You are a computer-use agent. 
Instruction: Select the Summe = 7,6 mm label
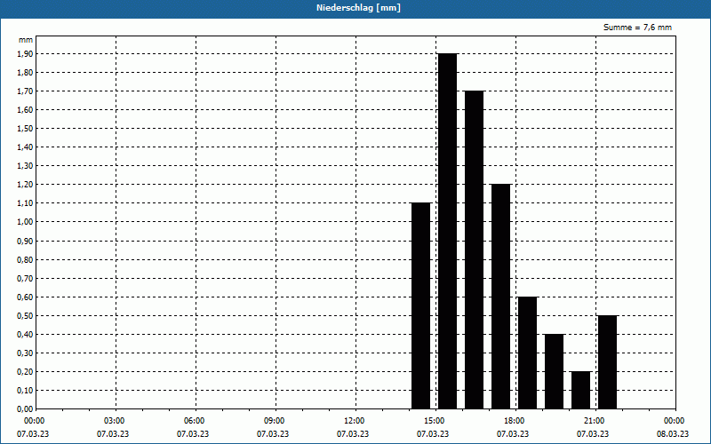coord(637,28)
